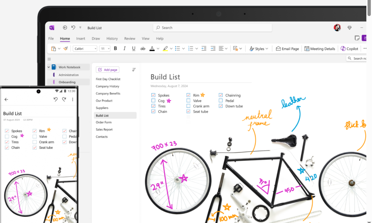Click the Email Page ribbon icon
This screenshot has height=223, width=372.
287,48
